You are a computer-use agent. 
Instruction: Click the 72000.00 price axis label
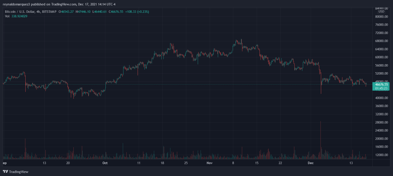pyautogui.click(x=381, y=33)
